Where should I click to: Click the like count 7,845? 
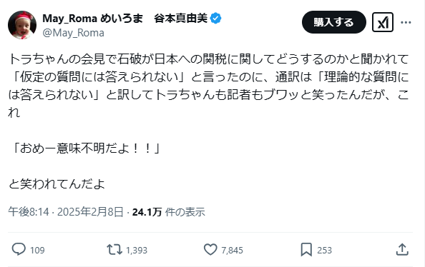point(232,251)
